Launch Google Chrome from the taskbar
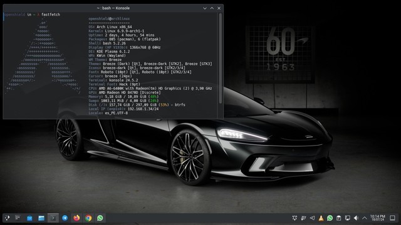Screen dimensions: 401x225 [88, 218]
